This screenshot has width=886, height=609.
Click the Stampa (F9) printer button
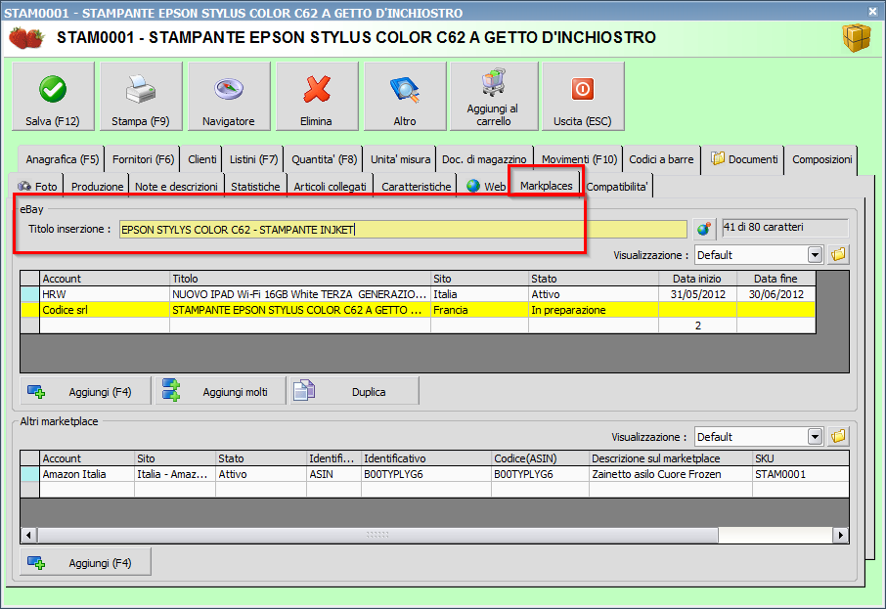click(141, 97)
